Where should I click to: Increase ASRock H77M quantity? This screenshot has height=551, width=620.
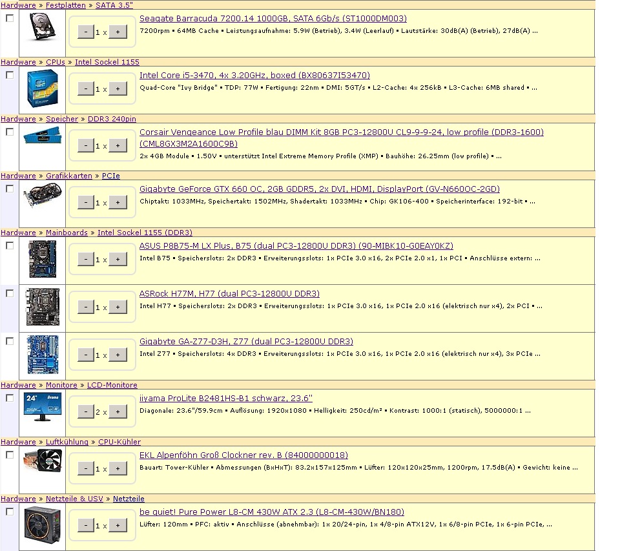pyautogui.click(x=118, y=307)
